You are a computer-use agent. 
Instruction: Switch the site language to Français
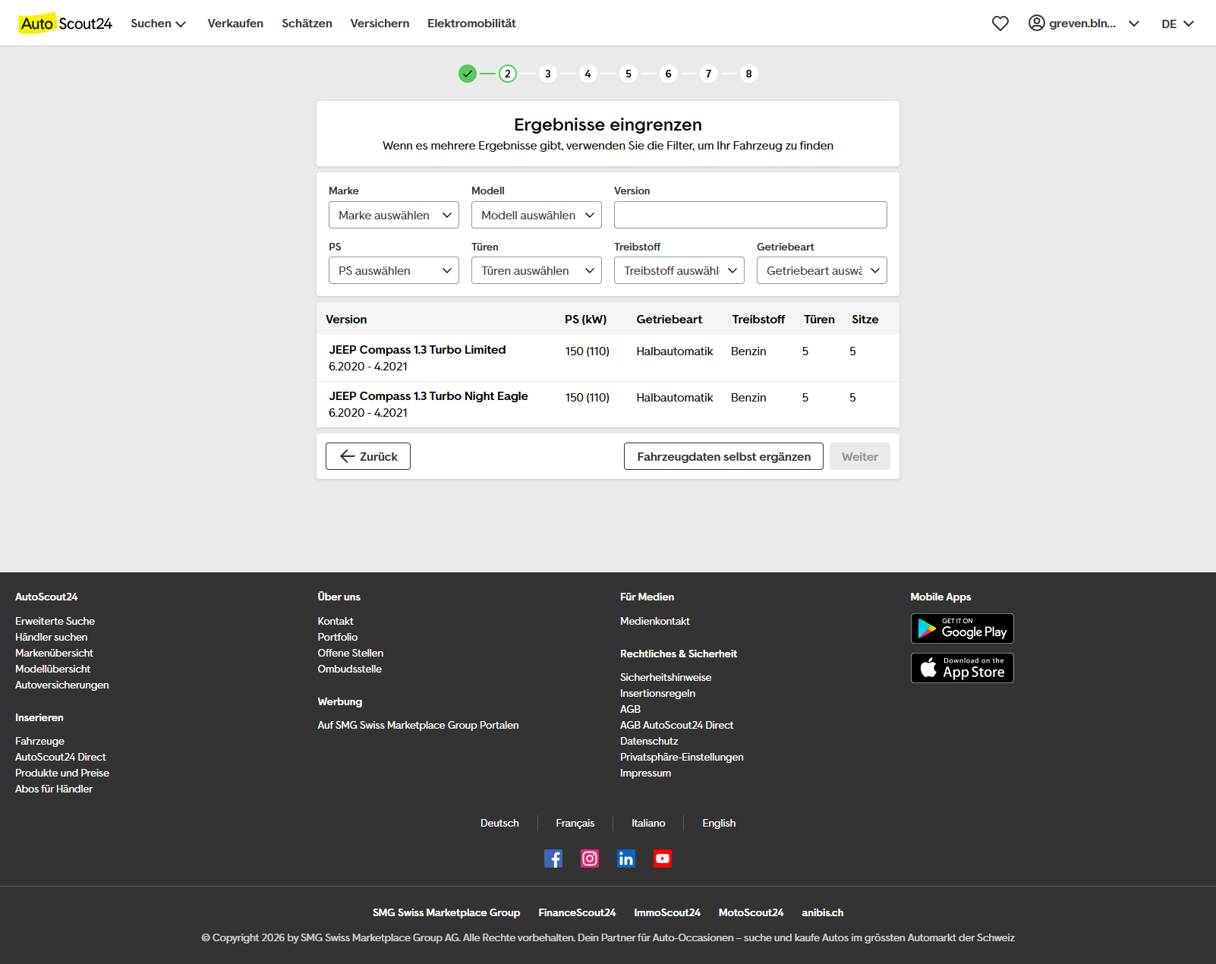[575, 823]
